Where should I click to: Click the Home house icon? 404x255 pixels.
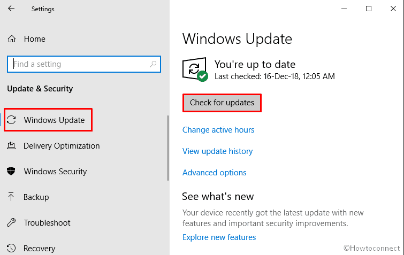(x=12, y=39)
